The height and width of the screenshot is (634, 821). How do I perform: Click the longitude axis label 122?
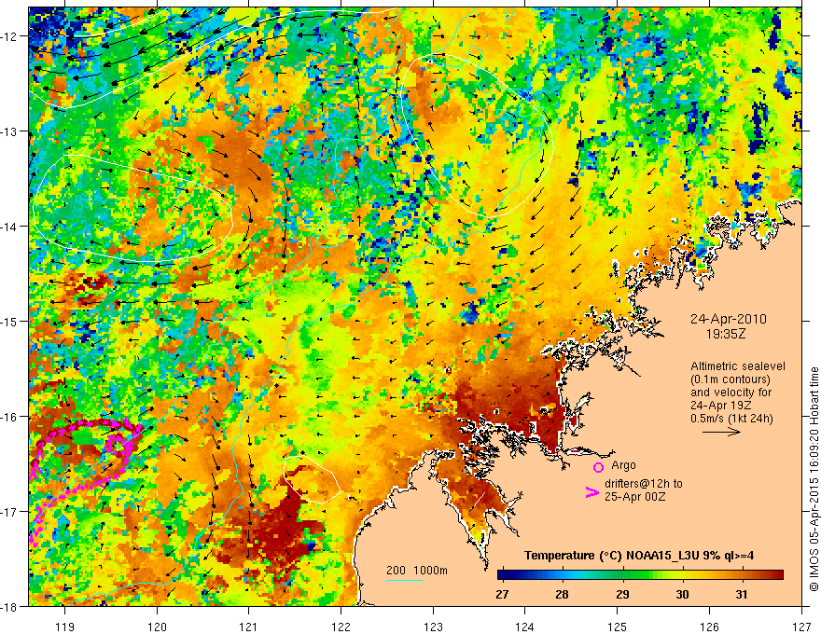coord(341,627)
